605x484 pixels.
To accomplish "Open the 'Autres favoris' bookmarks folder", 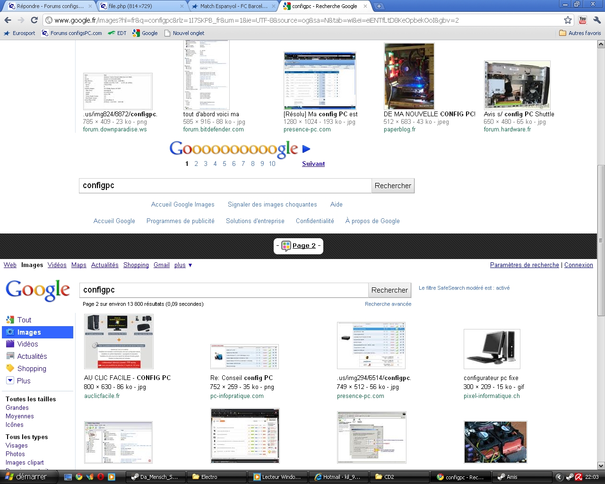I will [x=580, y=33].
